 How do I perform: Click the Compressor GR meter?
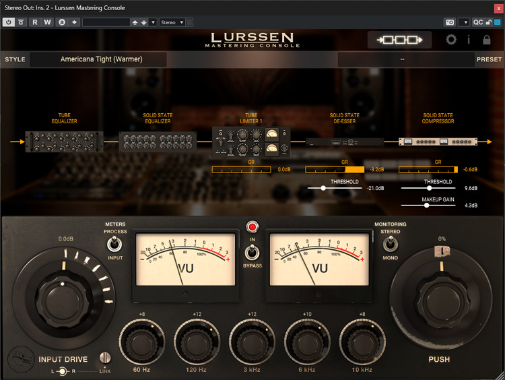click(428, 170)
